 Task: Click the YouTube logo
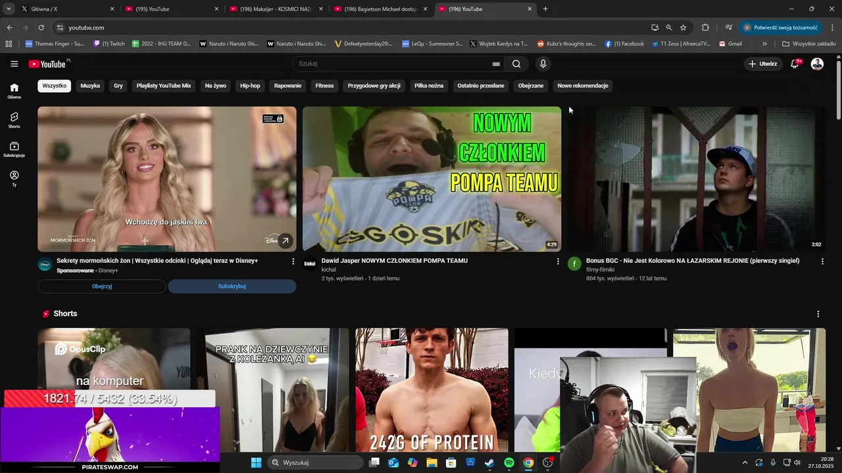pos(47,64)
